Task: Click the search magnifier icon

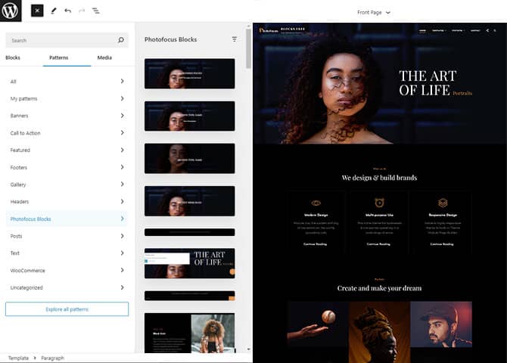Action: click(121, 40)
